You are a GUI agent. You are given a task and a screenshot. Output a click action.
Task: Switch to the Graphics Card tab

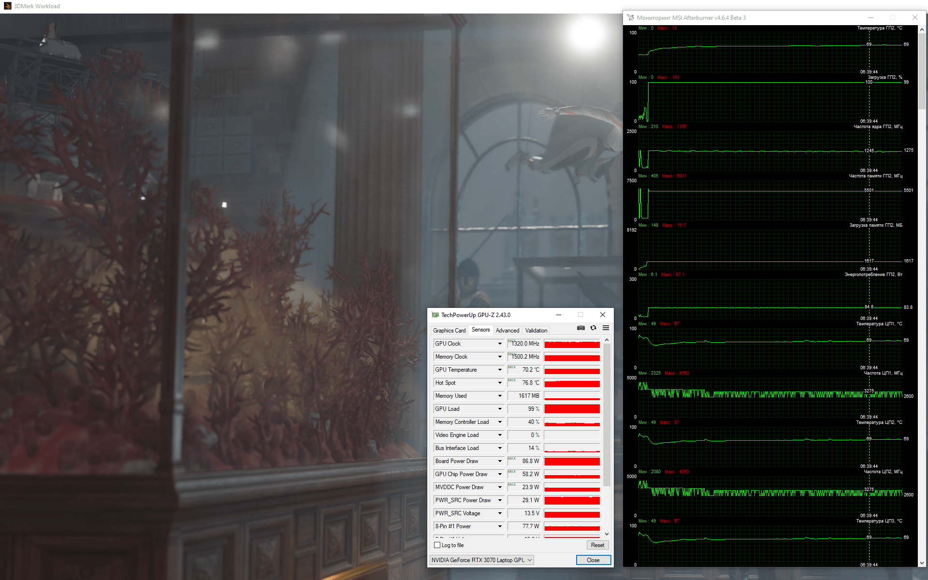tap(449, 331)
